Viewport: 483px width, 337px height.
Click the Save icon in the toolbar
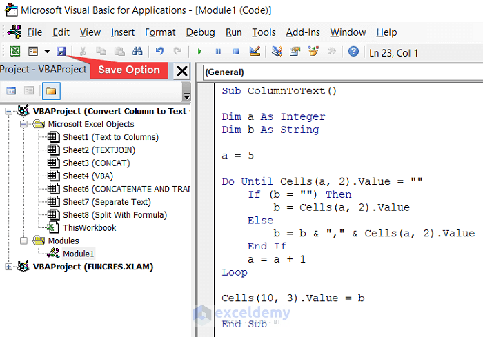[61, 52]
